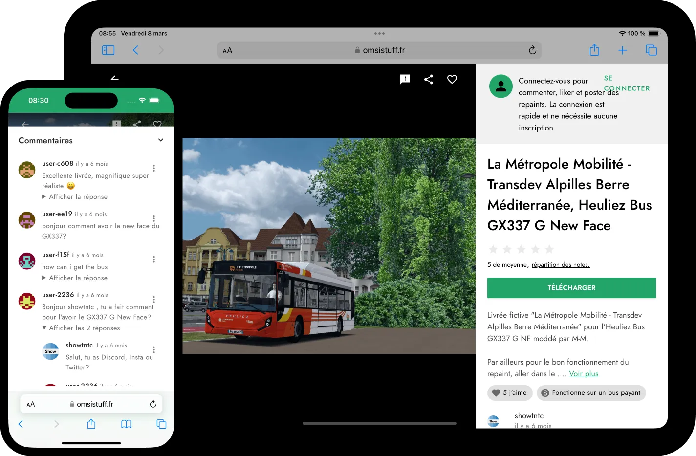696x456 pixels.
Task: Go back in iPad Safari toolbar
Action: point(135,50)
